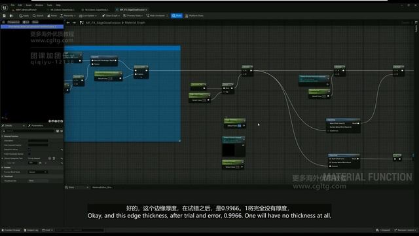Viewport: 419px width, 236px height.
Task: Toggle the Expose to Library checkbox
Action: tap(29, 149)
